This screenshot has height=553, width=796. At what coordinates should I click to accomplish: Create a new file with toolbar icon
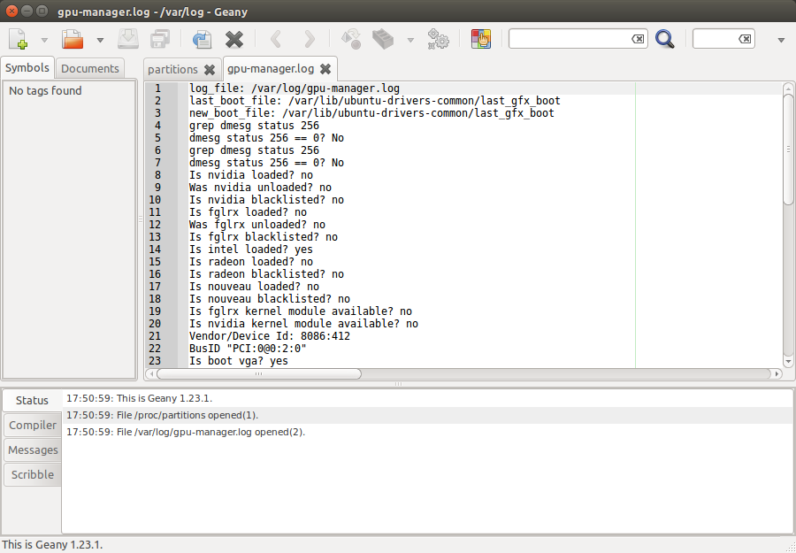(x=19, y=39)
